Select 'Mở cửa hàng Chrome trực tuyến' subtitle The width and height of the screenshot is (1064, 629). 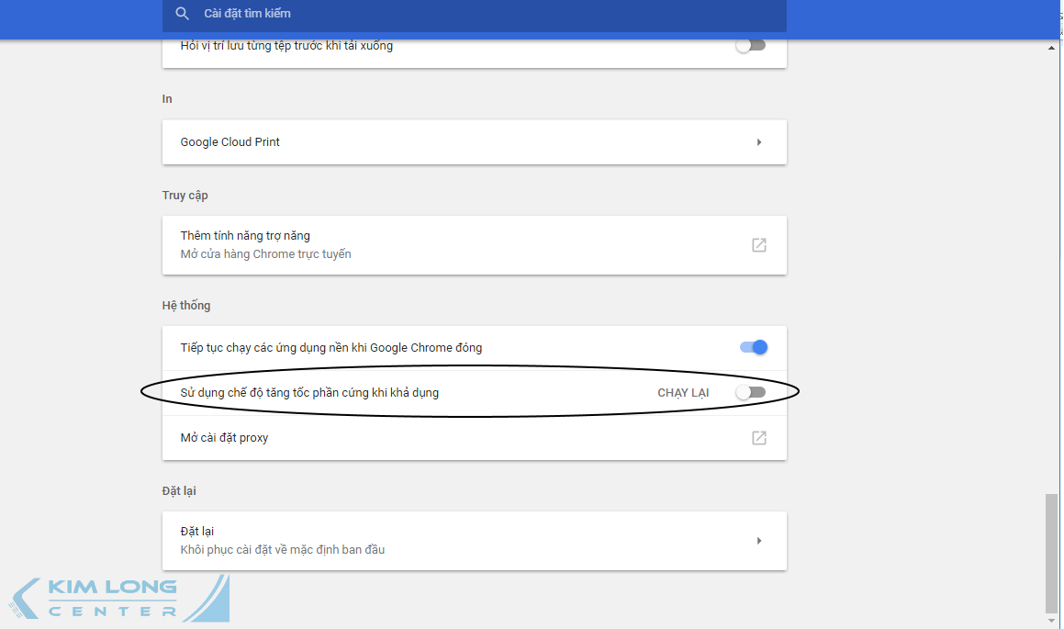265,254
